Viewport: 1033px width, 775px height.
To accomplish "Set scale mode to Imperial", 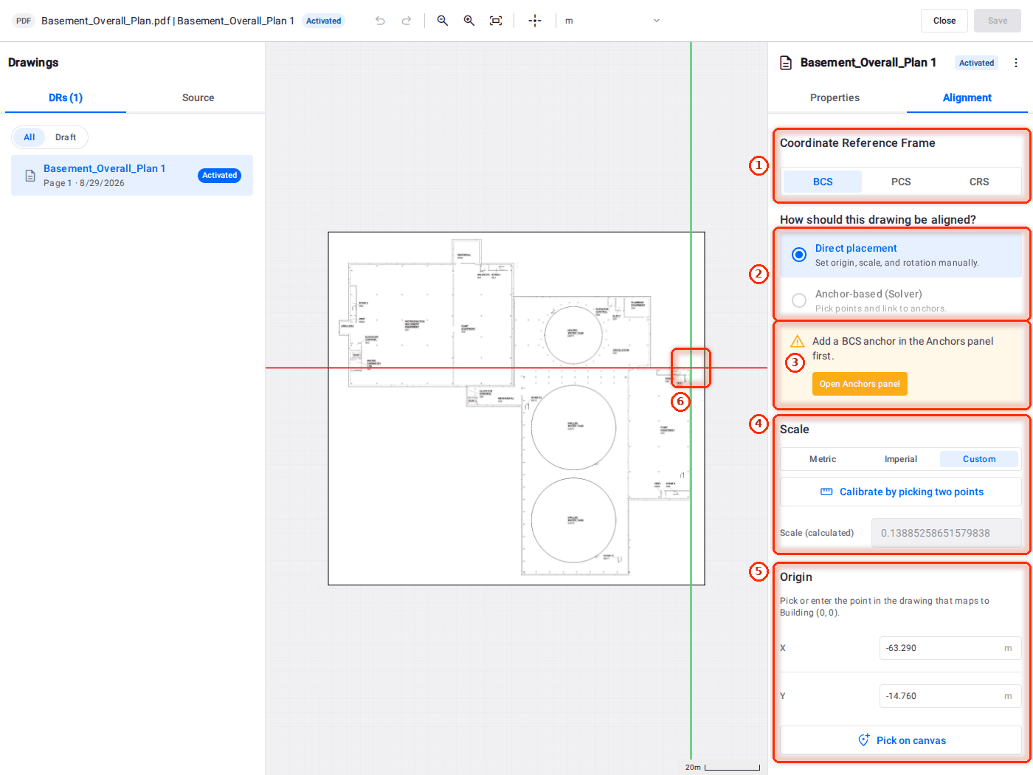I will [901, 459].
